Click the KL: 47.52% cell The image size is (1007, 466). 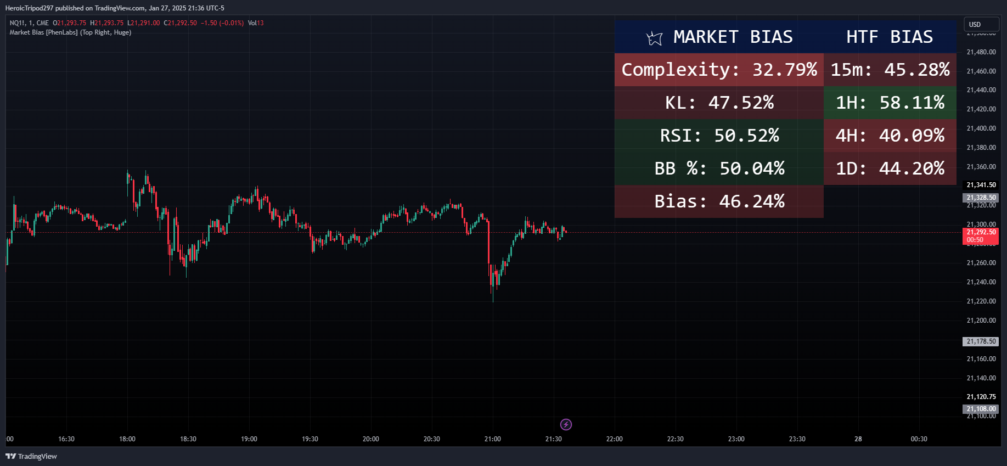click(x=719, y=103)
